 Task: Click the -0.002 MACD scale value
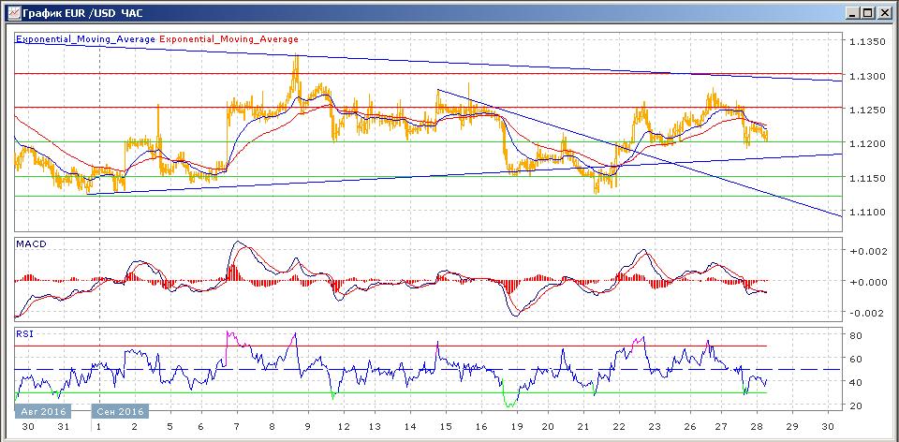(869, 313)
